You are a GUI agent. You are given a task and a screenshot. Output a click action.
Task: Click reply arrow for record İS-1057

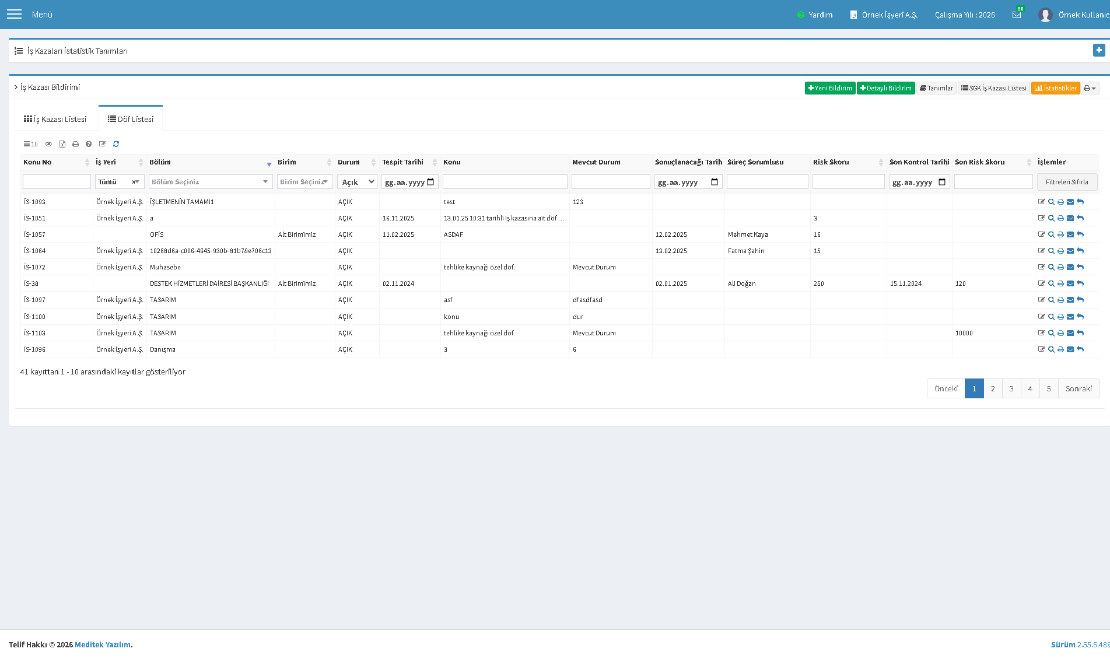1080,234
